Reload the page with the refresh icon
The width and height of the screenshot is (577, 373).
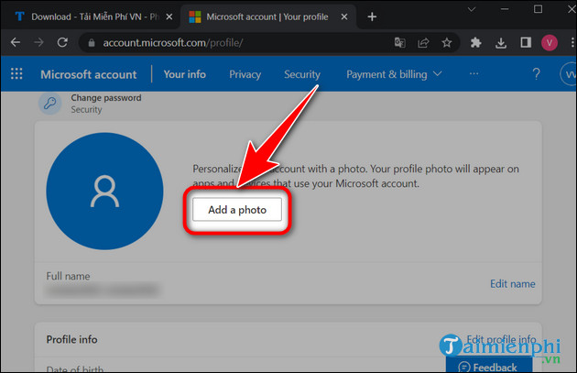tap(62, 42)
